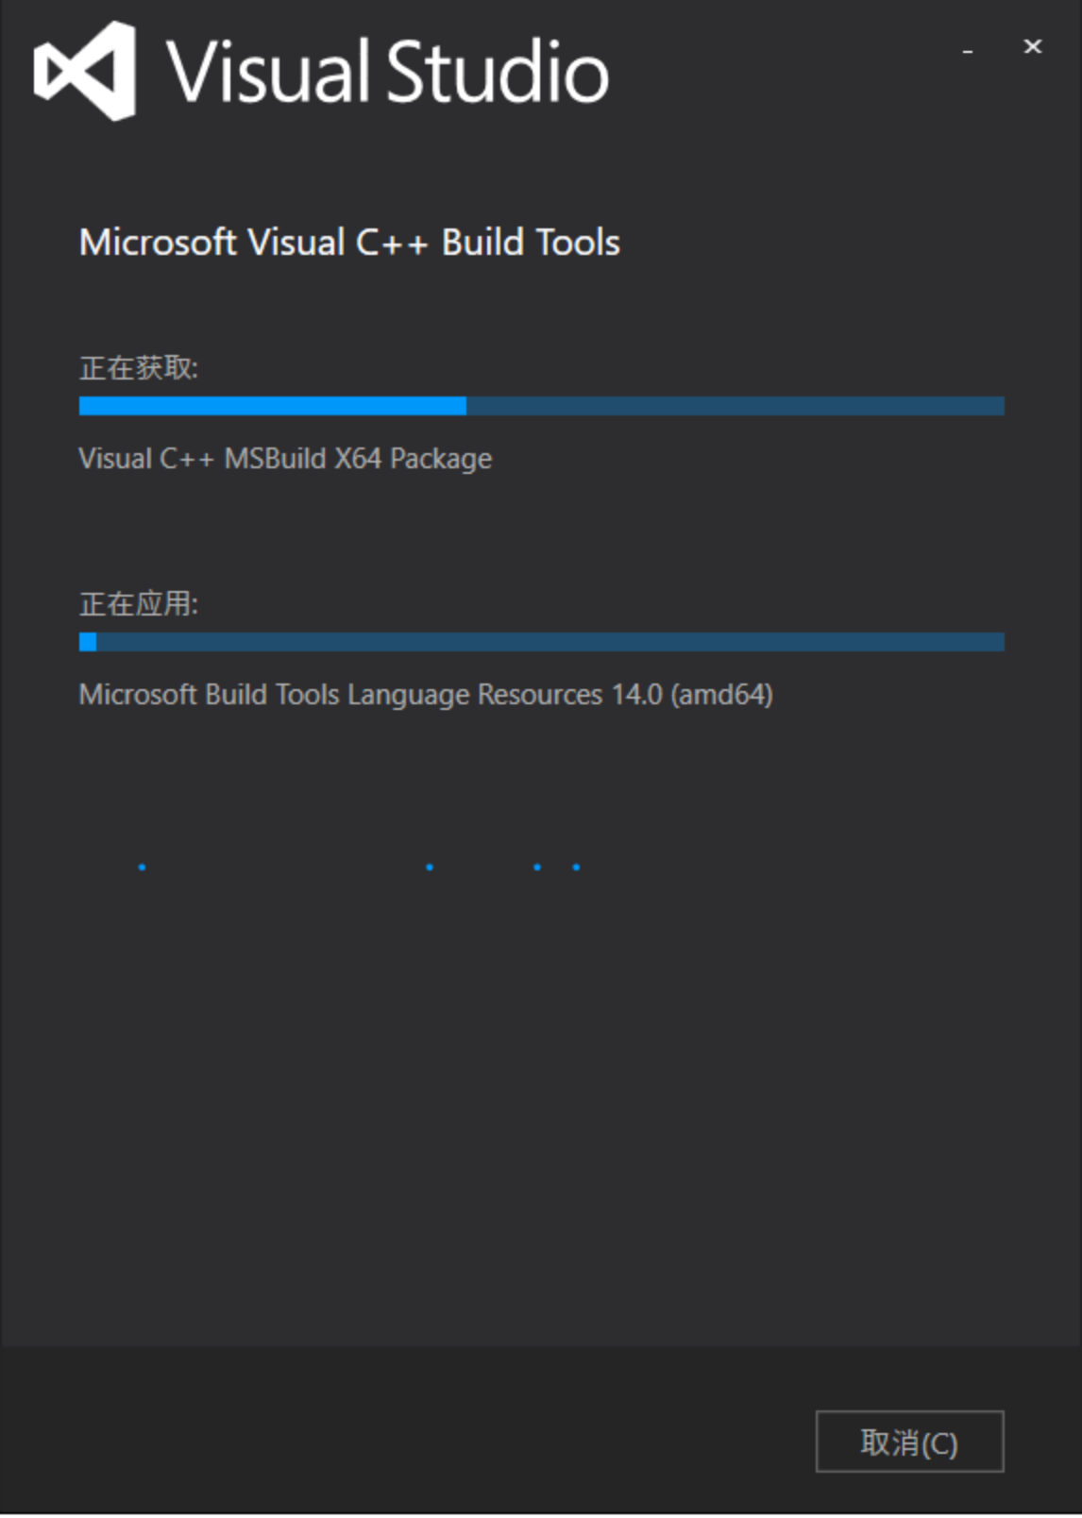
Task: Click the unfilled part of the applying progress bar
Action: pos(550,642)
